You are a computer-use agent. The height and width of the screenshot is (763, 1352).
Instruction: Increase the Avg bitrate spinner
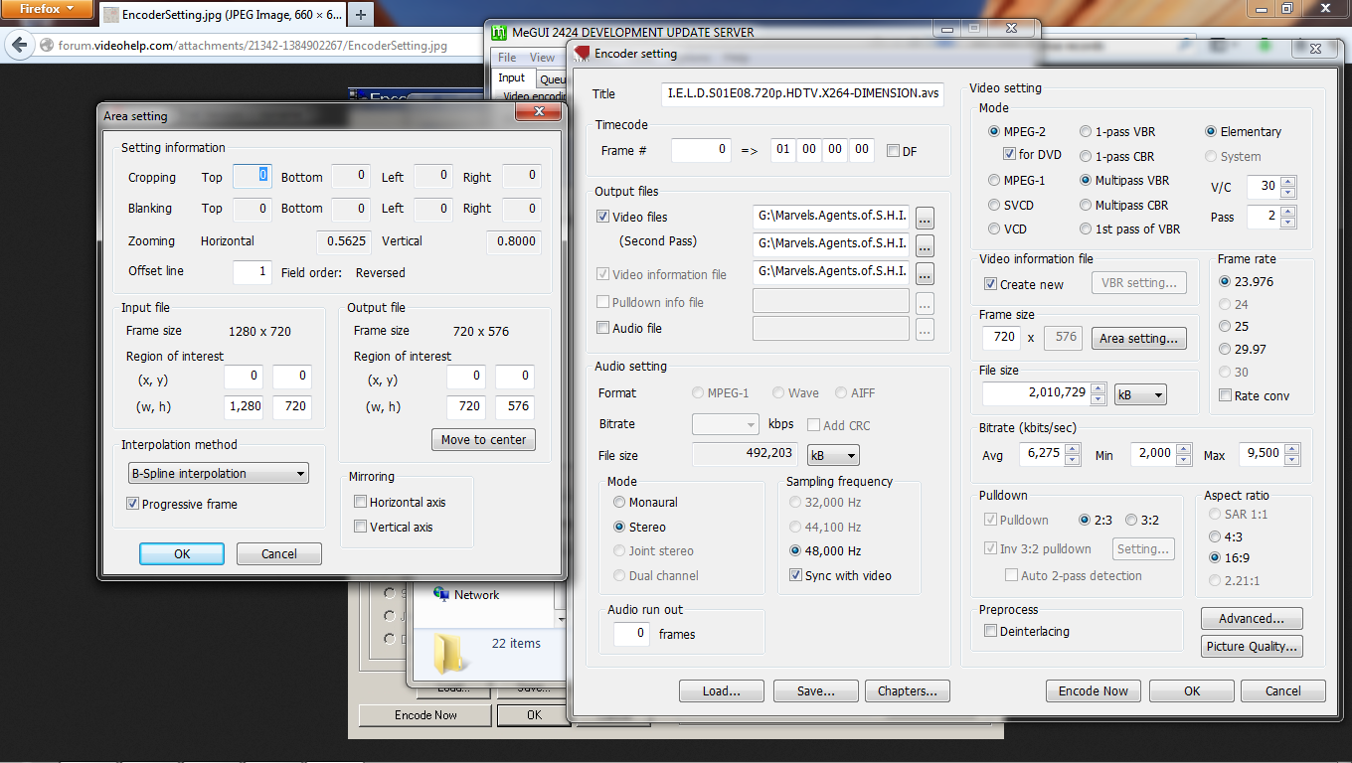coord(1072,449)
